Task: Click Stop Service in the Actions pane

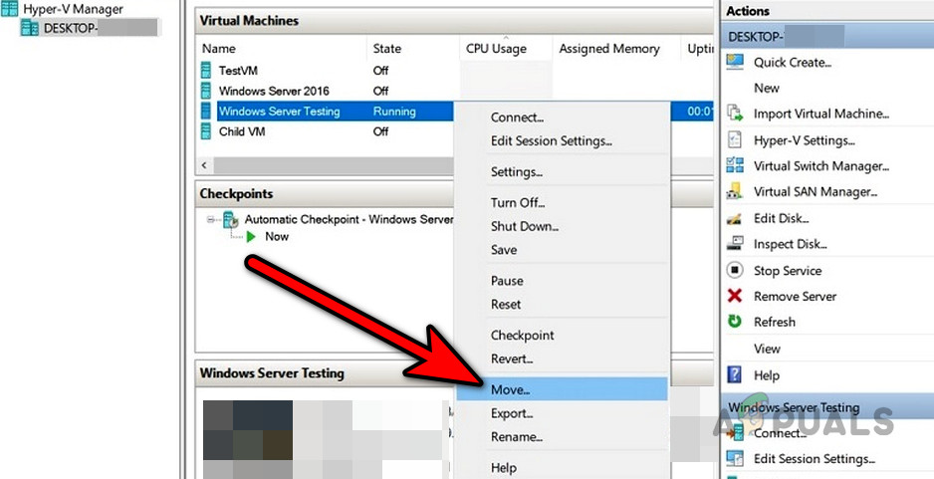Action: pos(788,271)
